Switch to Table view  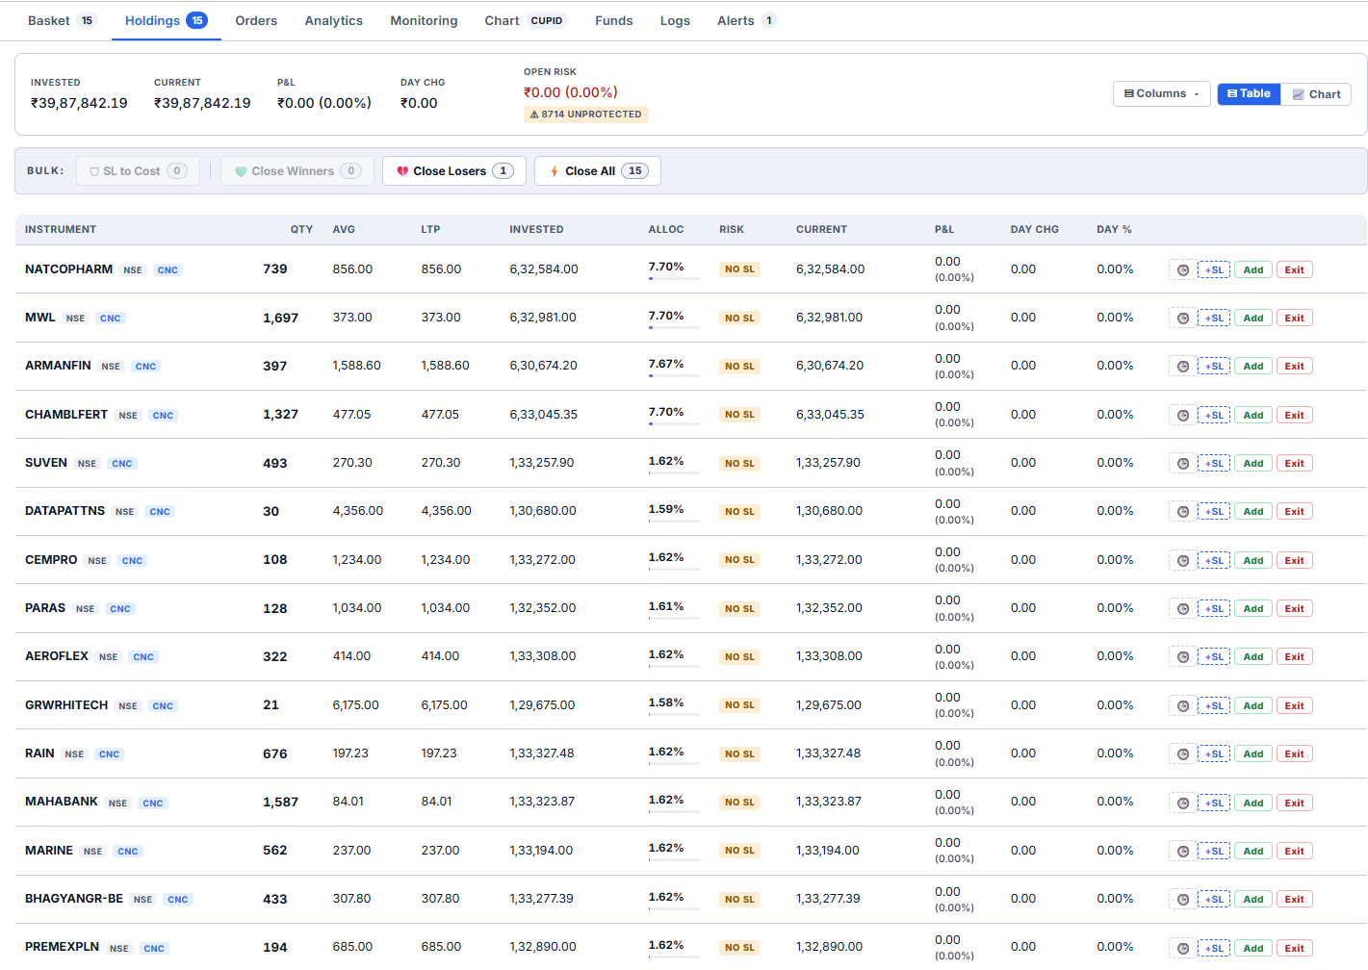click(1249, 94)
